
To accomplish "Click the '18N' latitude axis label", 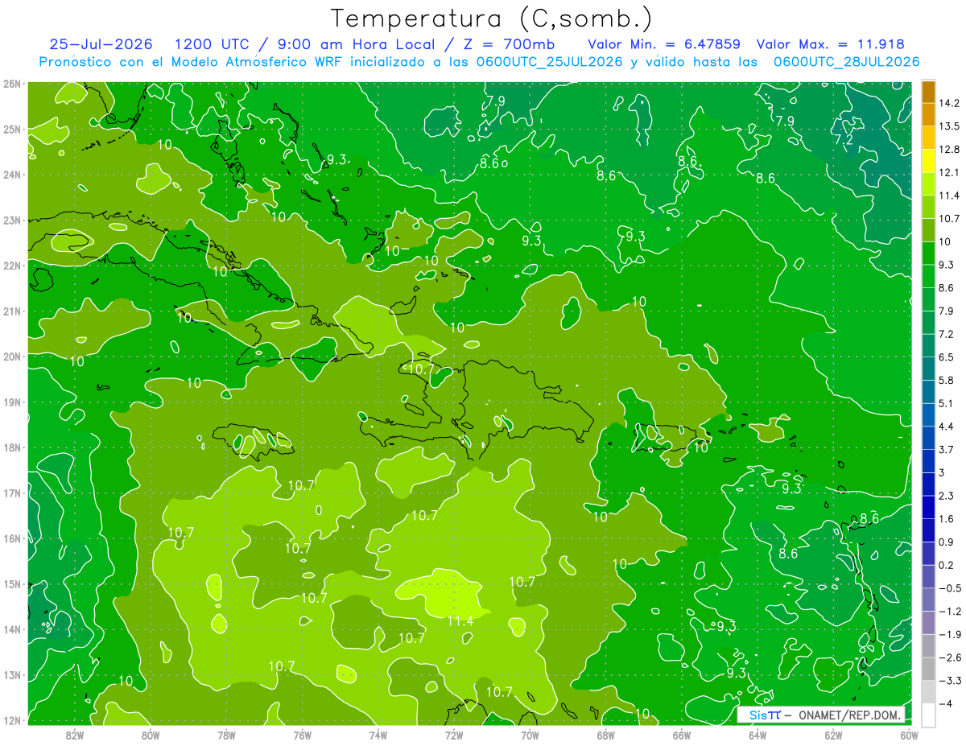I will click(x=11, y=447).
